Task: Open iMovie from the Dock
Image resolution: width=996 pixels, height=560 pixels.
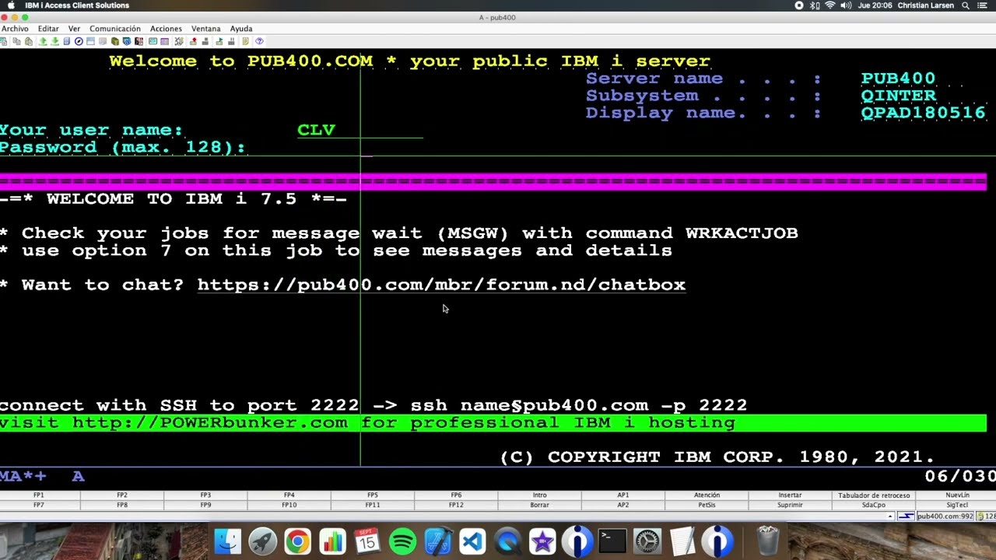Action: point(542,541)
